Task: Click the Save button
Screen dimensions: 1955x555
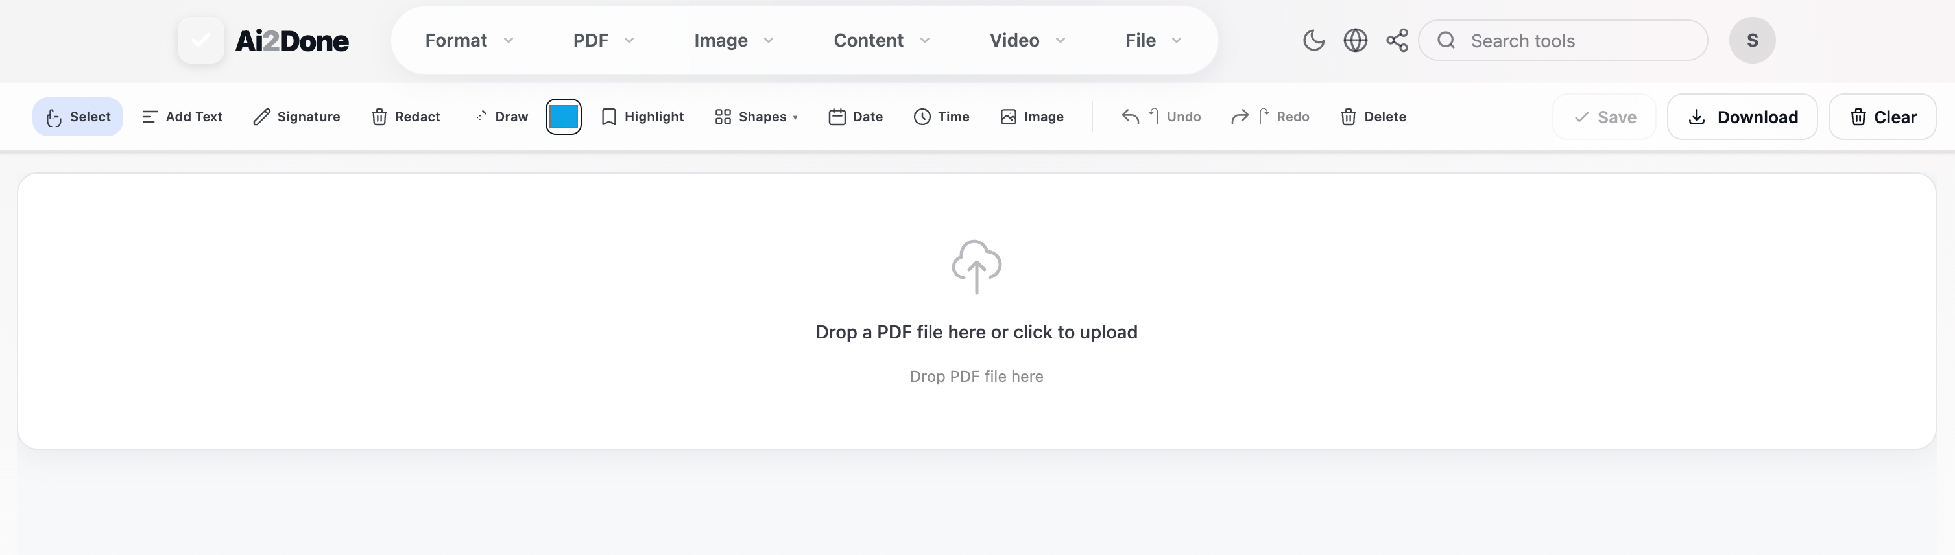Action: 1604,117
